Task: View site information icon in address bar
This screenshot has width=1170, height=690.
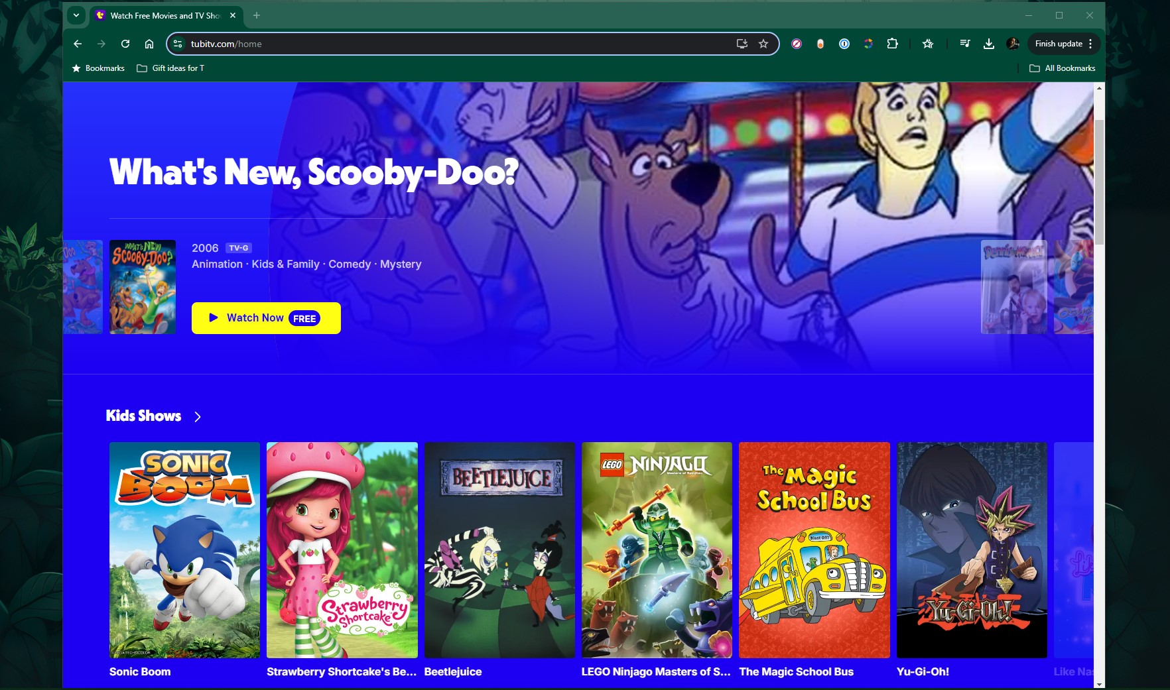Action: point(178,44)
